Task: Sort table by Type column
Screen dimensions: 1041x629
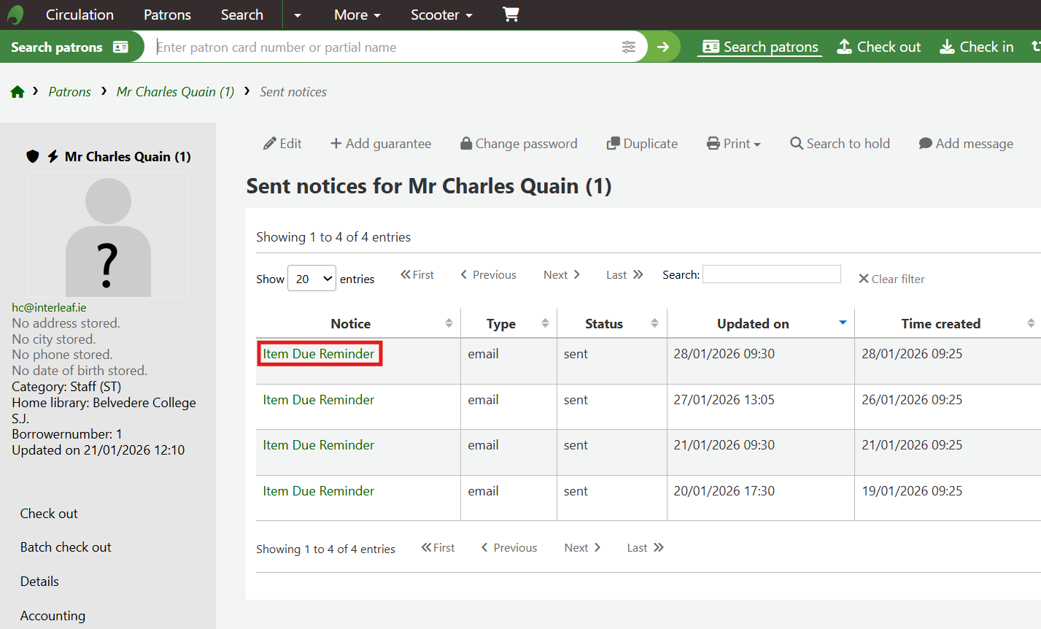Action: [508, 323]
